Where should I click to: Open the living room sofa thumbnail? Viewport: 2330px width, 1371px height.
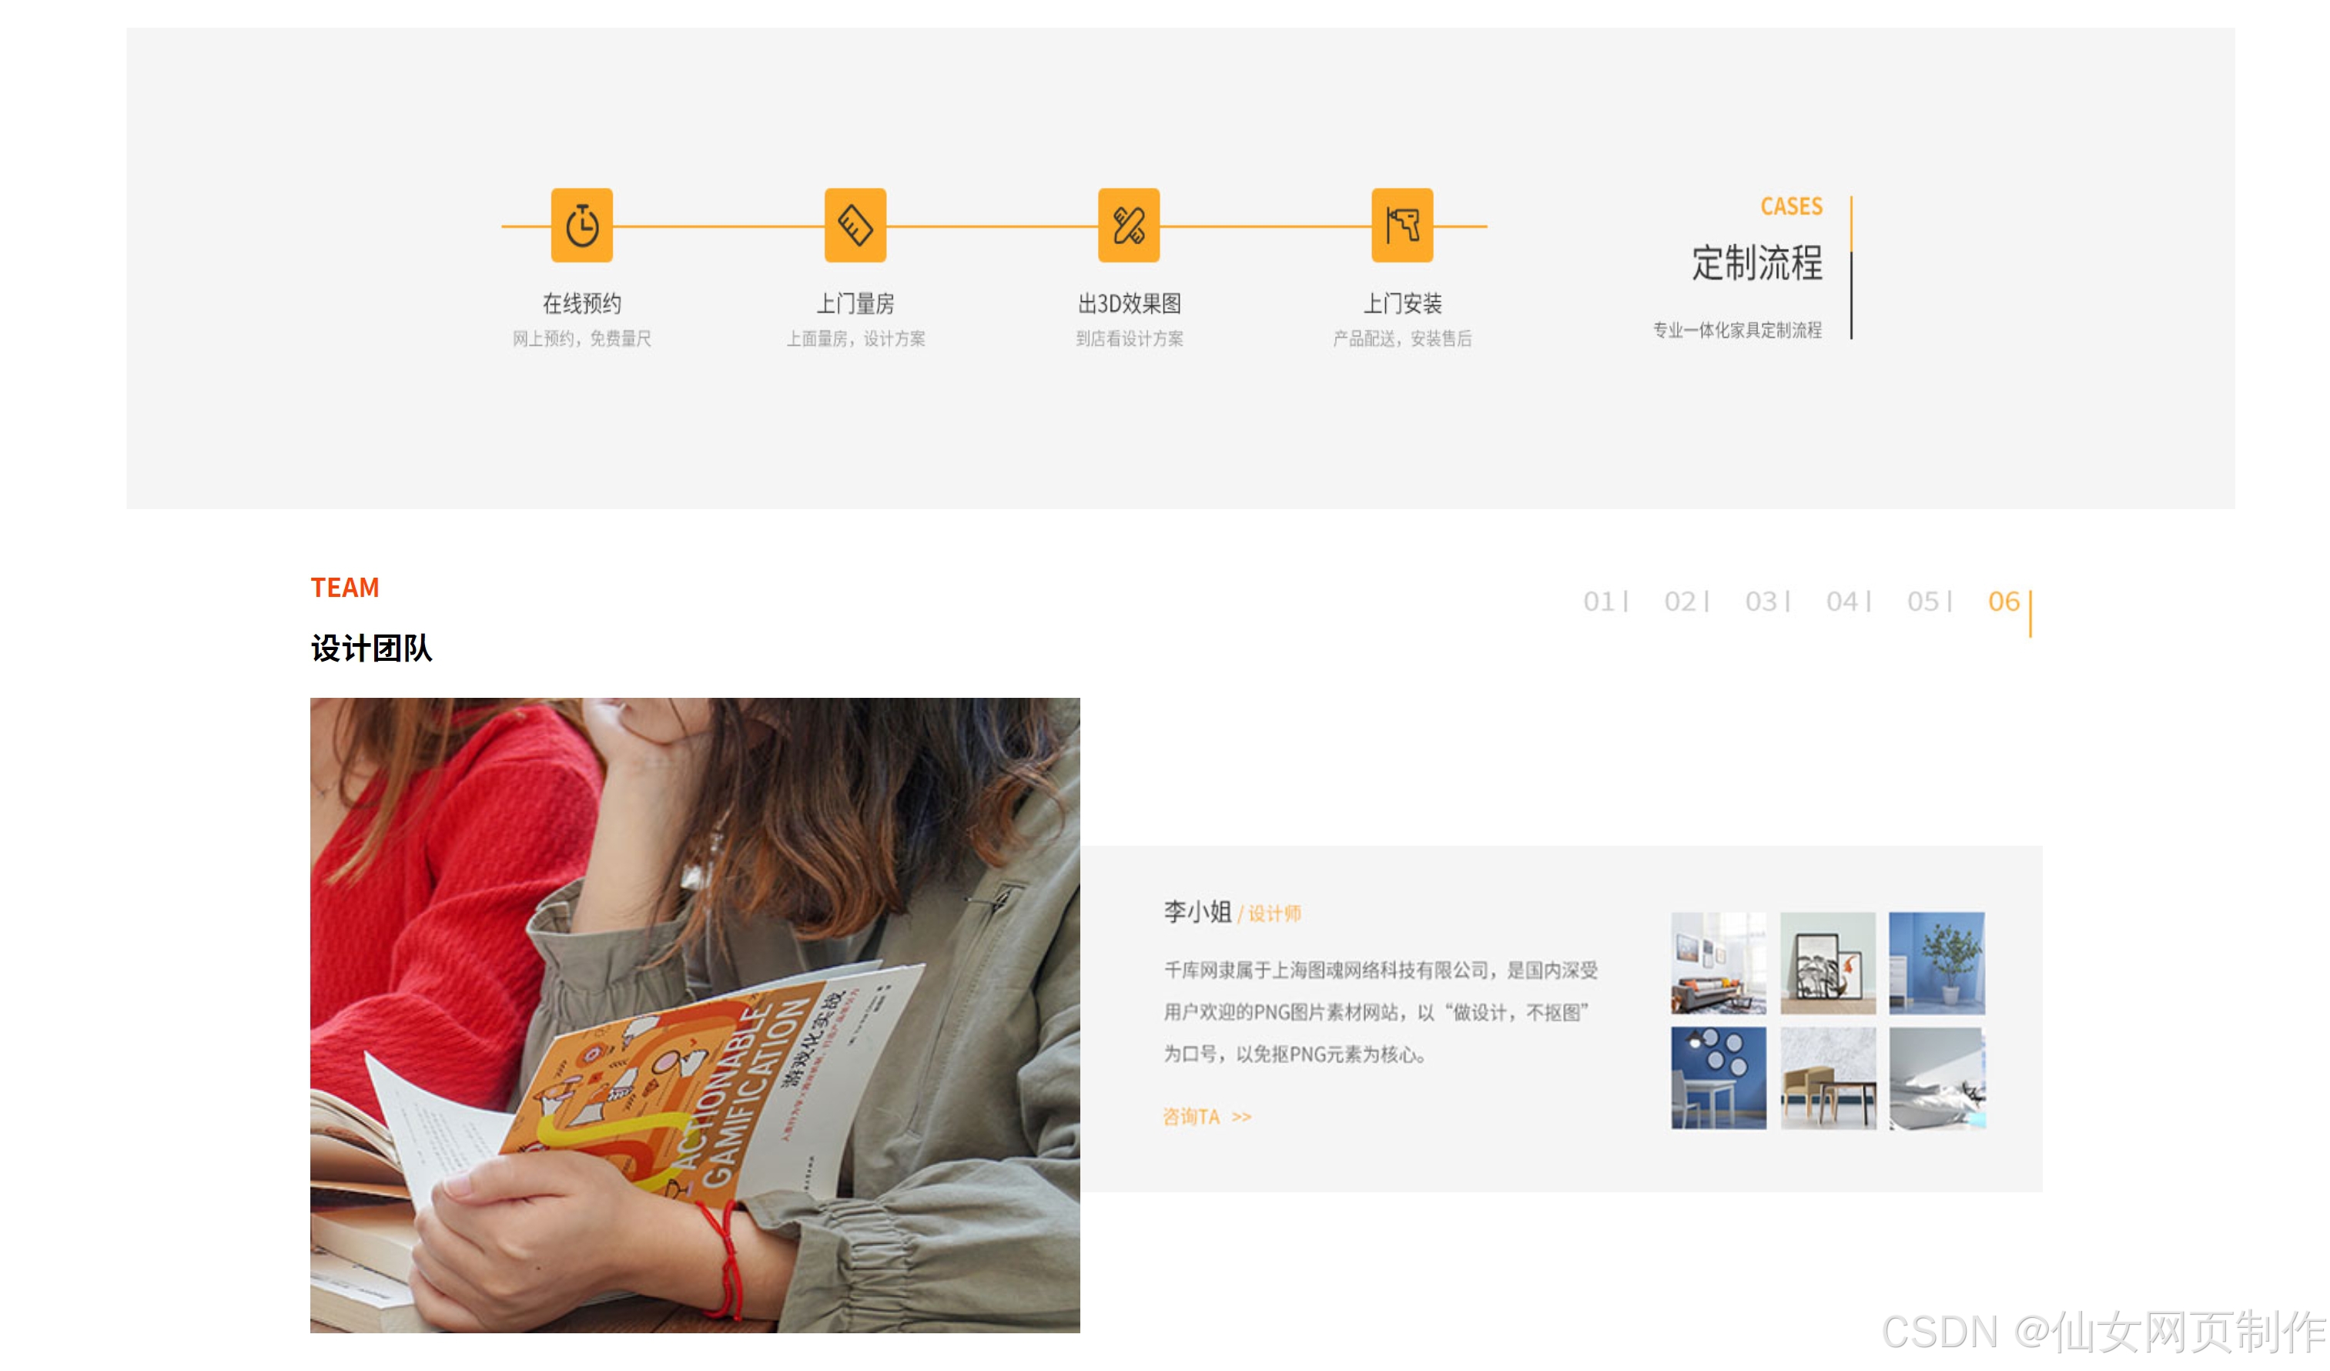1718,963
